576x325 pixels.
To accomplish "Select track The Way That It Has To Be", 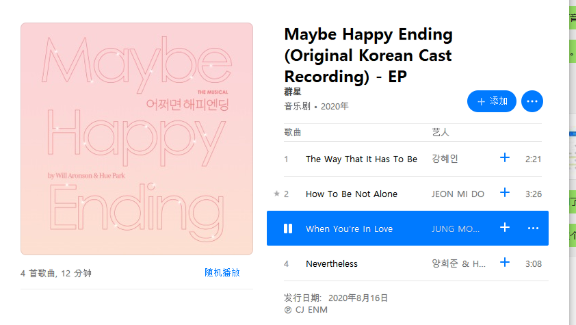I will pyautogui.click(x=361, y=159).
